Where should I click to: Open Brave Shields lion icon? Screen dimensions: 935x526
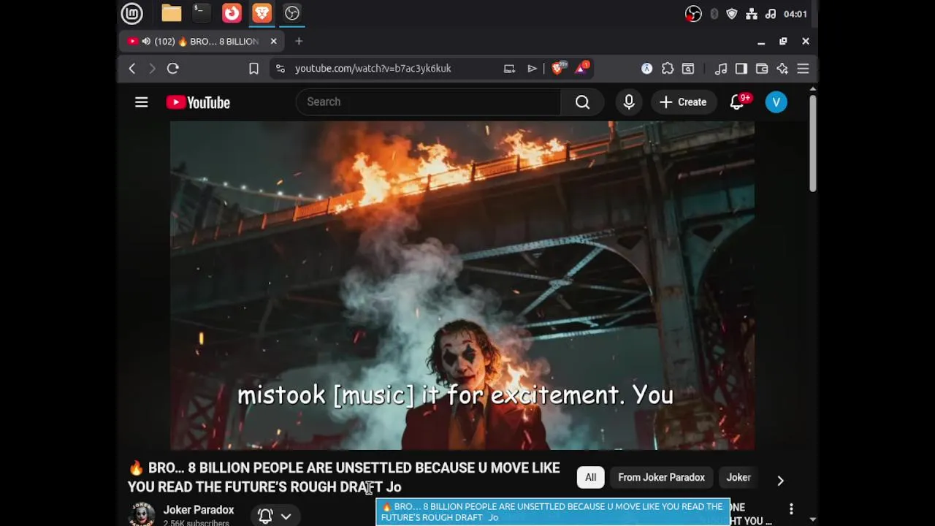coord(558,69)
